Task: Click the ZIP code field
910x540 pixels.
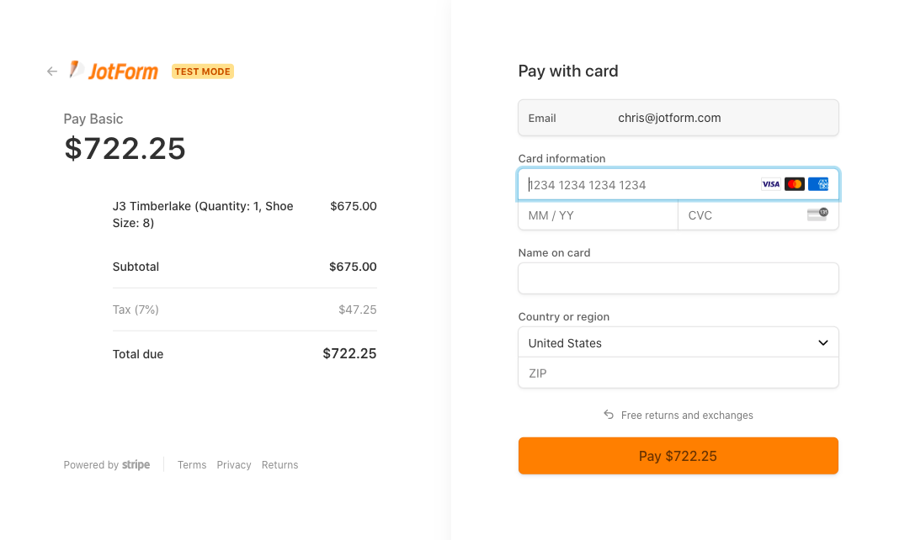Action: coord(679,373)
